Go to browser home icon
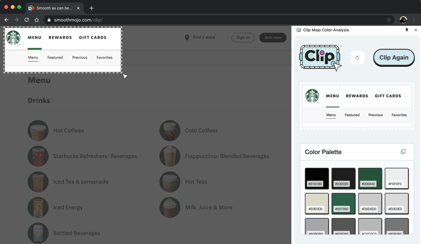The height and width of the screenshot is (244, 421). [37, 20]
